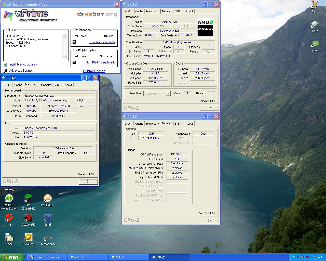Click CPU List scrollbar down arrow
Screen dimensions: 326x261
[x=65, y=57]
